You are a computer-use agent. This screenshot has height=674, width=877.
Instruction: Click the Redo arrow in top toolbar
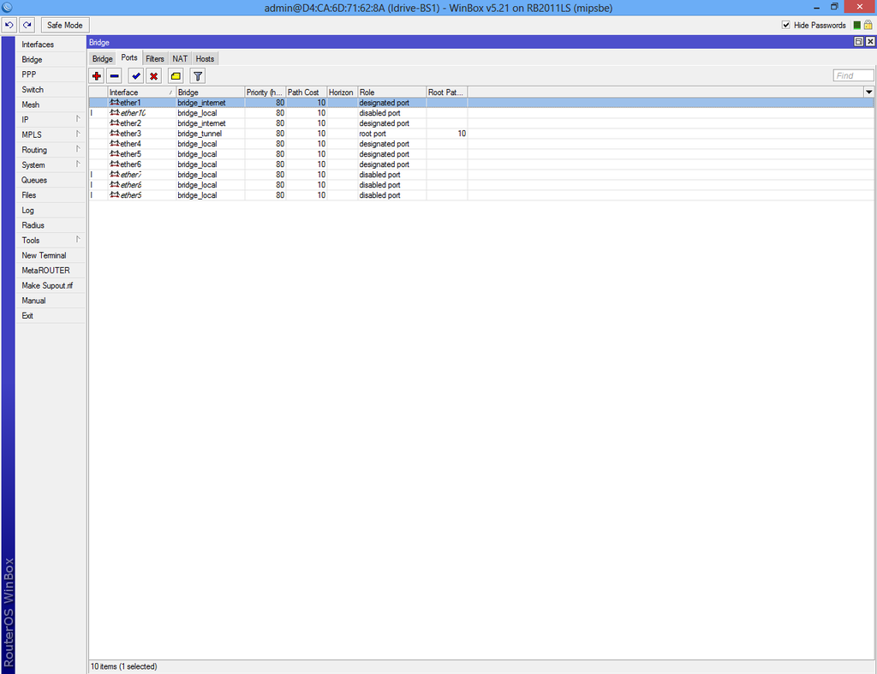click(x=27, y=25)
